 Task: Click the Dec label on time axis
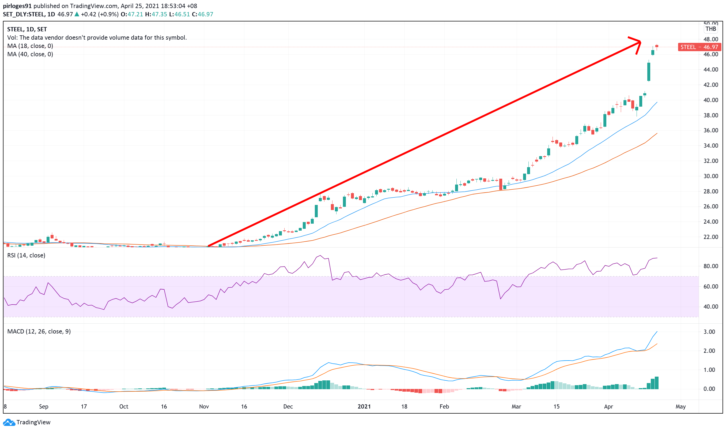(288, 407)
